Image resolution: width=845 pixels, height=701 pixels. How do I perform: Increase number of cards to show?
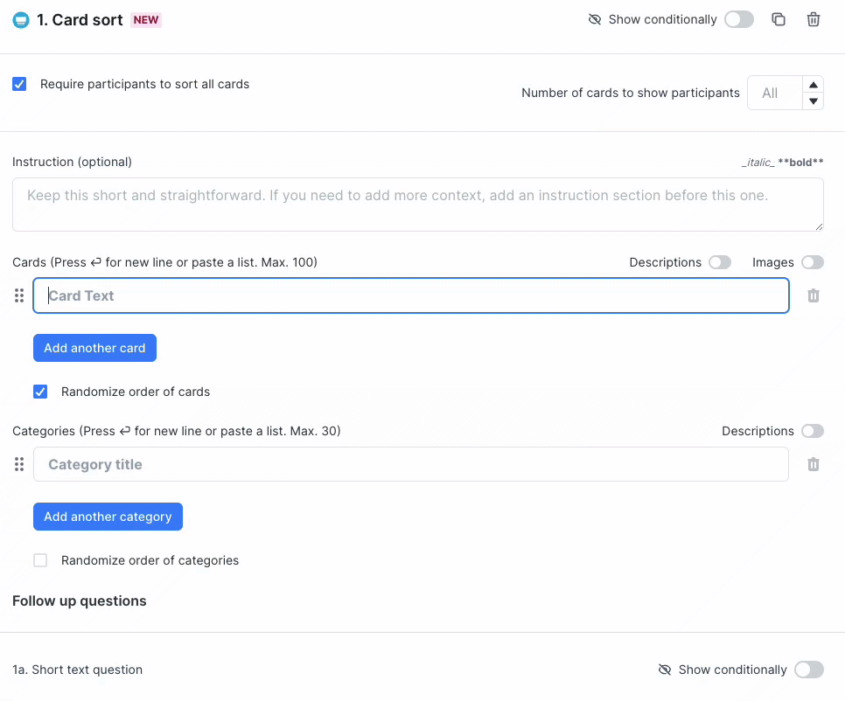[814, 85]
